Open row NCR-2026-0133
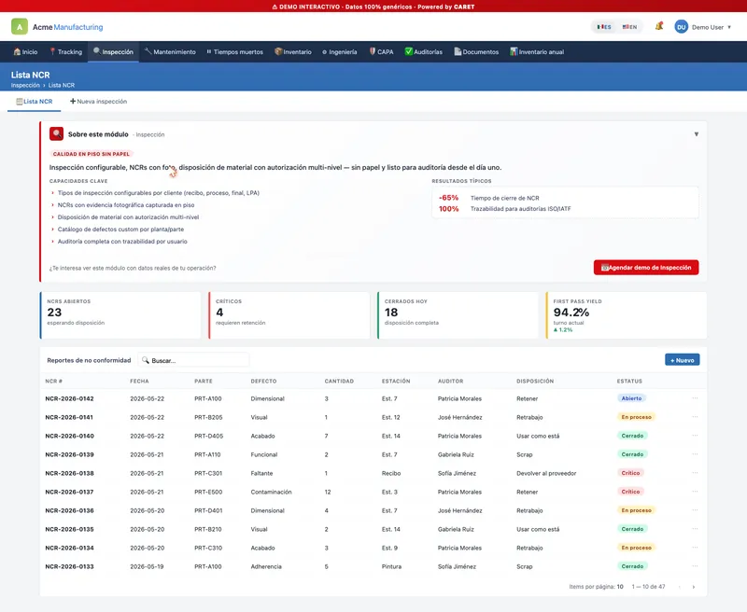This screenshot has height=612, width=747. click(373, 566)
